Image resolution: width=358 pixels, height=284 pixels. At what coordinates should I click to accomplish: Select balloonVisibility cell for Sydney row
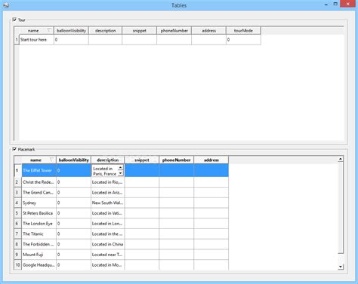click(74, 203)
